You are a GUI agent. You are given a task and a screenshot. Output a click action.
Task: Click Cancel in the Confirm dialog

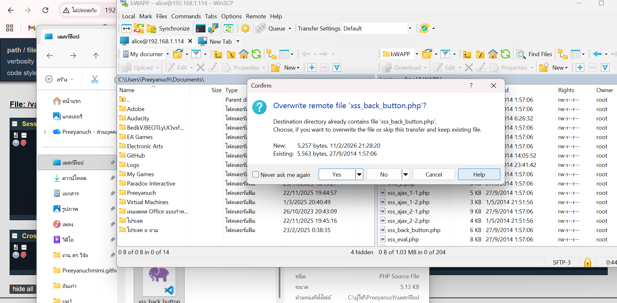(433, 174)
